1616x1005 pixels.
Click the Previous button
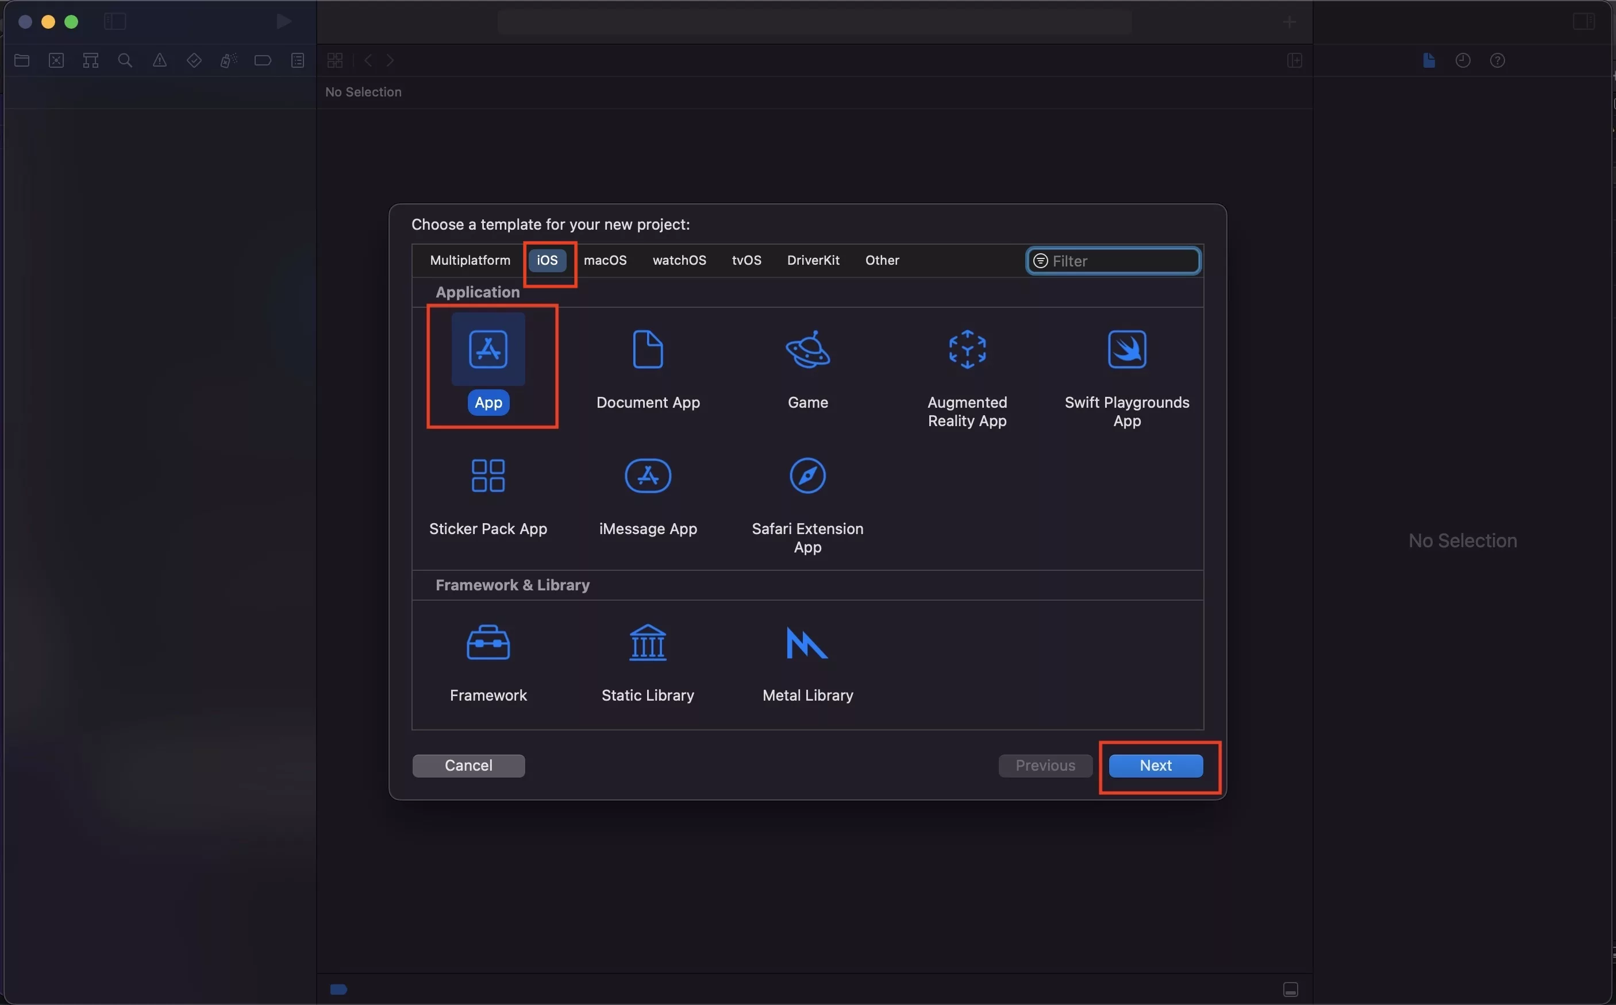point(1045,765)
